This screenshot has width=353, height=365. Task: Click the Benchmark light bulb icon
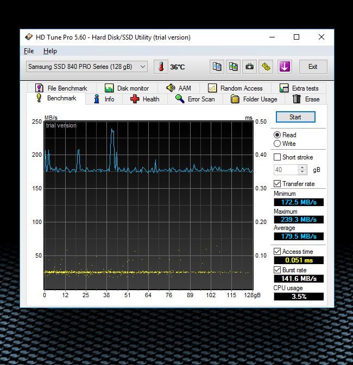[39, 98]
